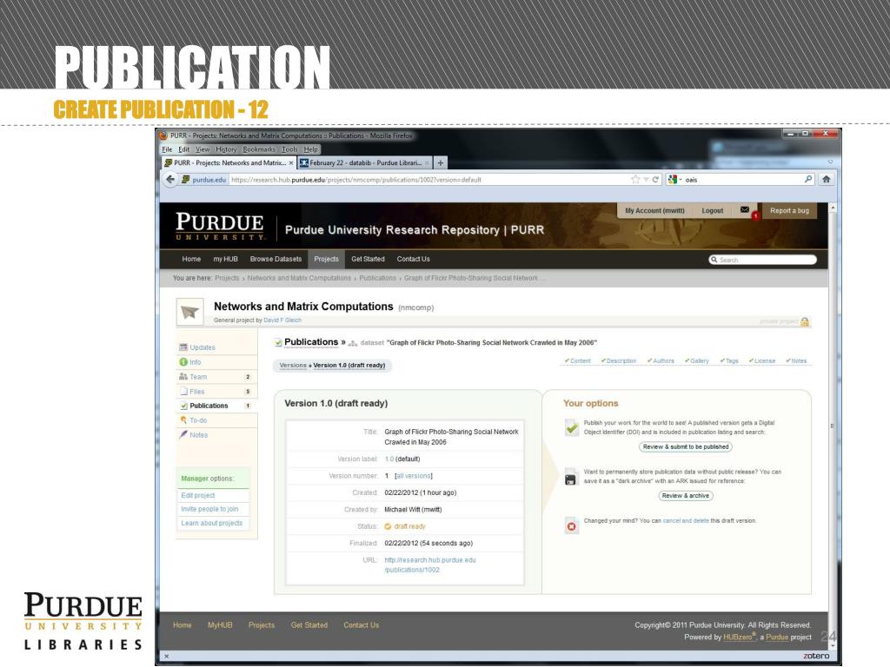Image resolution: width=890 pixels, height=667 pixels.
Task: Open the File menu
Action: (x=167, y=149)
